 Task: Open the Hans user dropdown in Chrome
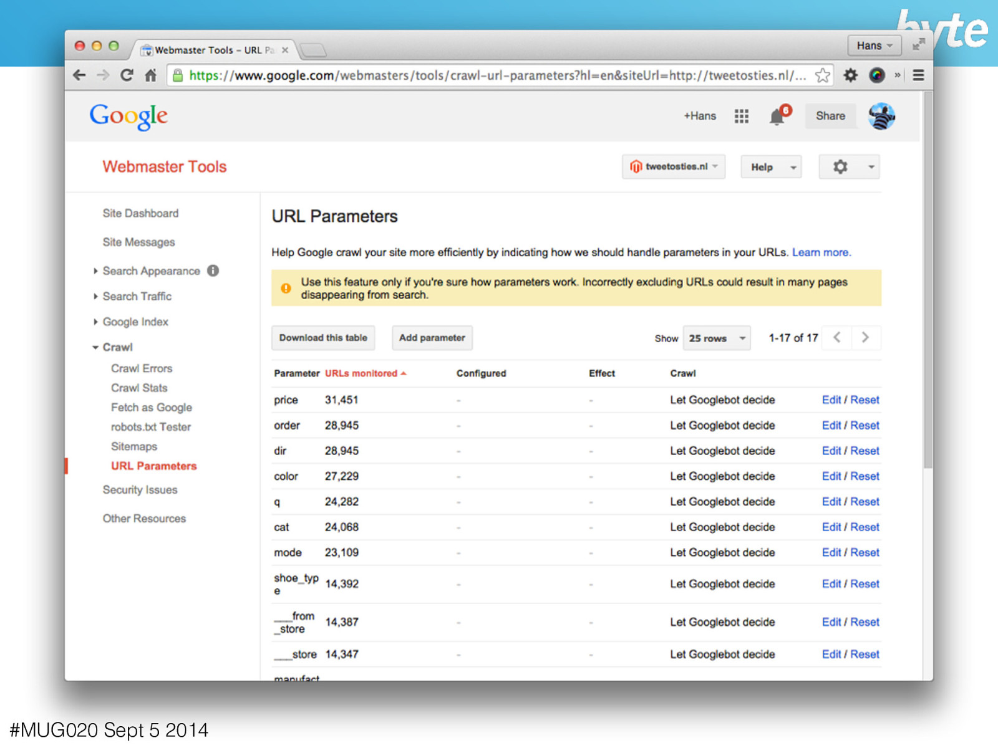874,46
